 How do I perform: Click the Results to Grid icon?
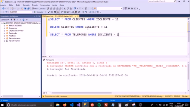(76, 12)
